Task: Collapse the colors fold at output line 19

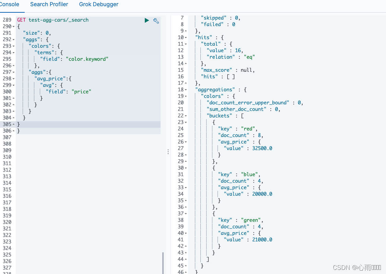Action: click(186, 96)
